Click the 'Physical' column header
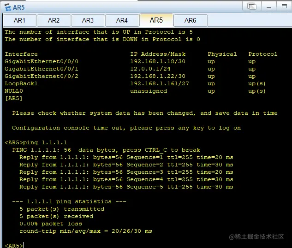The image size is (292, 248). click(222, 54)
